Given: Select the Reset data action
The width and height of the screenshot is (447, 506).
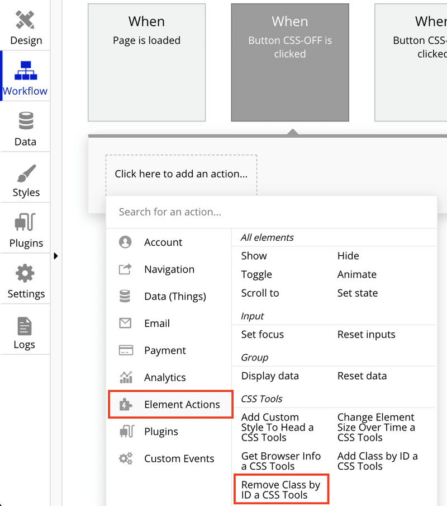Looking at the screenshot, I should [362, 376].
